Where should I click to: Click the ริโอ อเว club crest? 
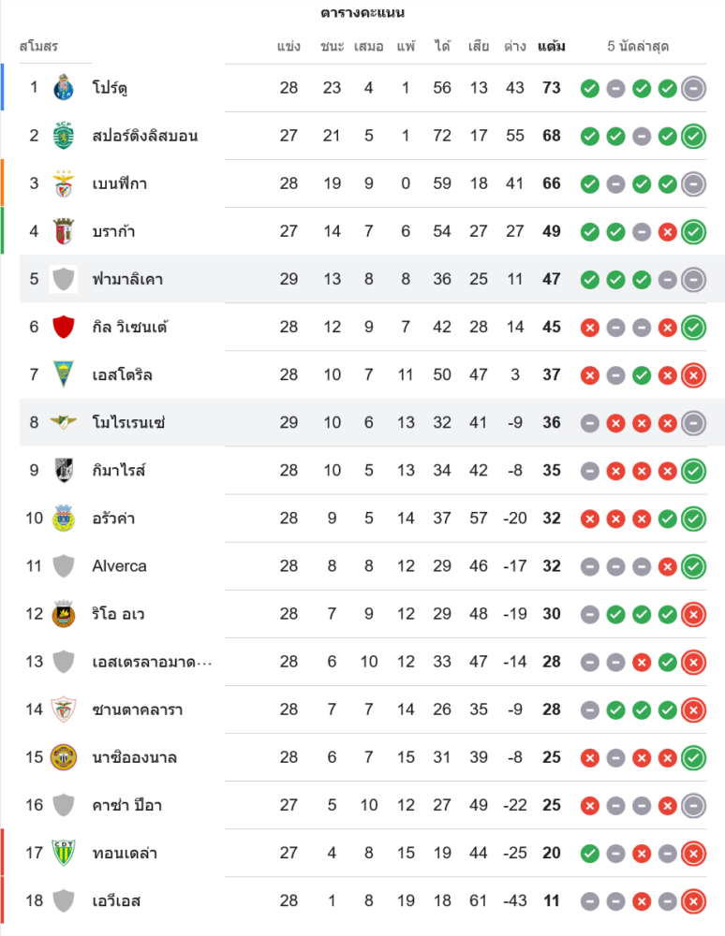tap(64, 614)
